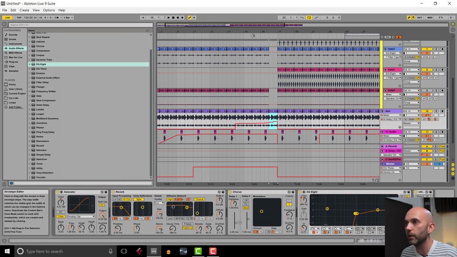Arm the hatz3 track for recording
Viewport: 457px width, 257px height.
[x=442, y=69]
